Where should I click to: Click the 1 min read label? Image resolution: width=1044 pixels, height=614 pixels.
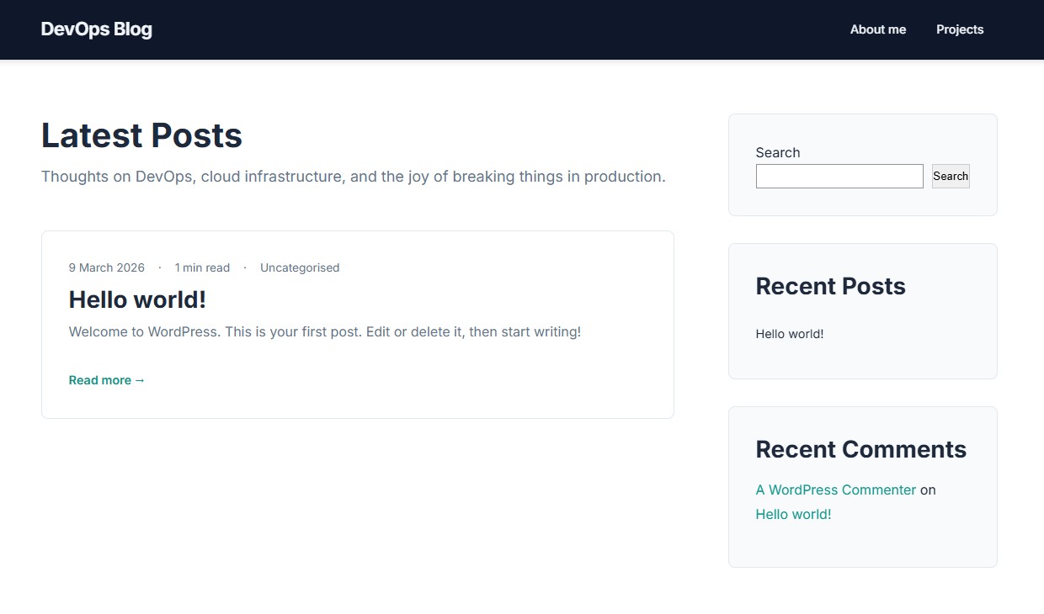pyautogui.click(x=202, y=267)
